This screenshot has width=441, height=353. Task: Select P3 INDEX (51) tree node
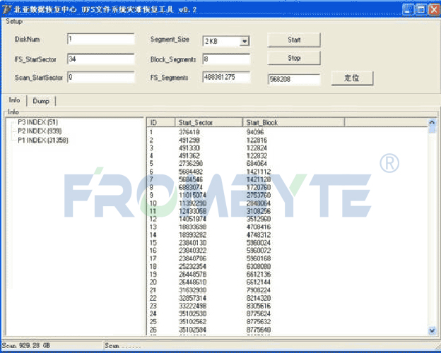pyautogui.click(x=37, y=122)
